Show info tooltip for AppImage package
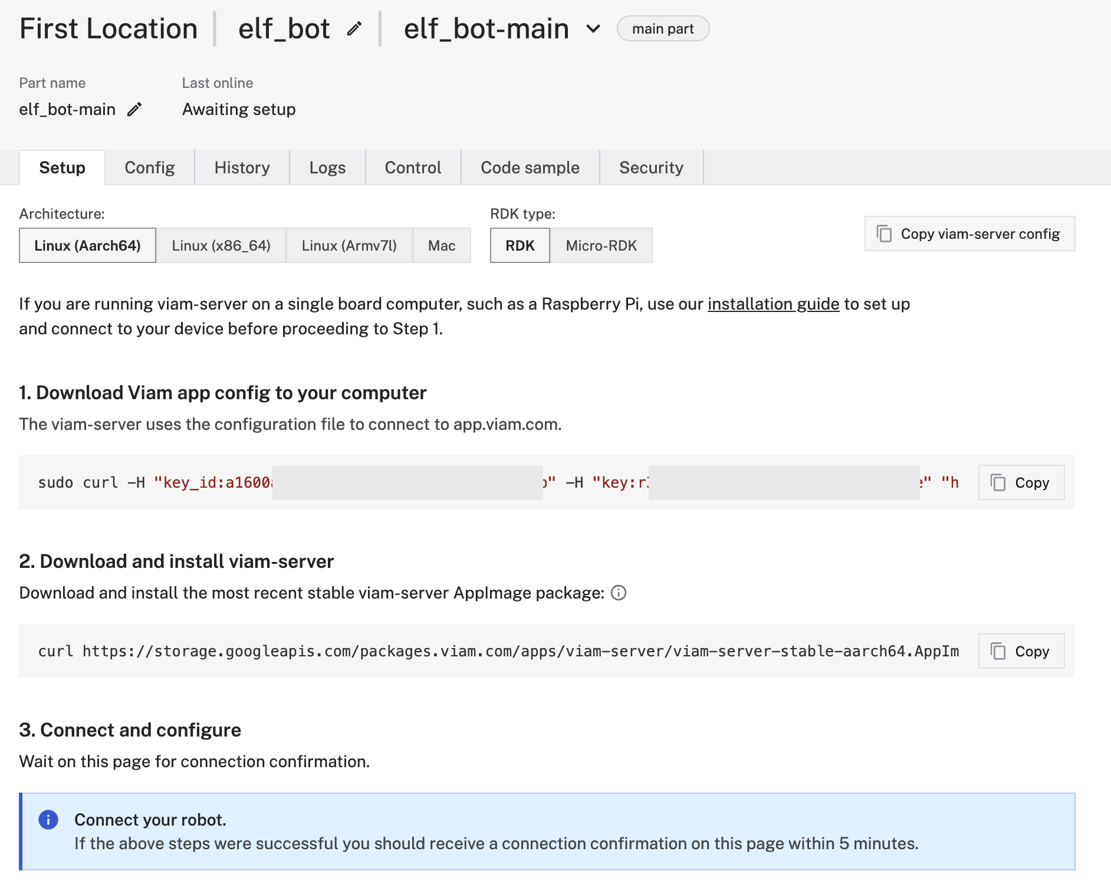This screenshot has height=894, width=1111. pos(619,593)
